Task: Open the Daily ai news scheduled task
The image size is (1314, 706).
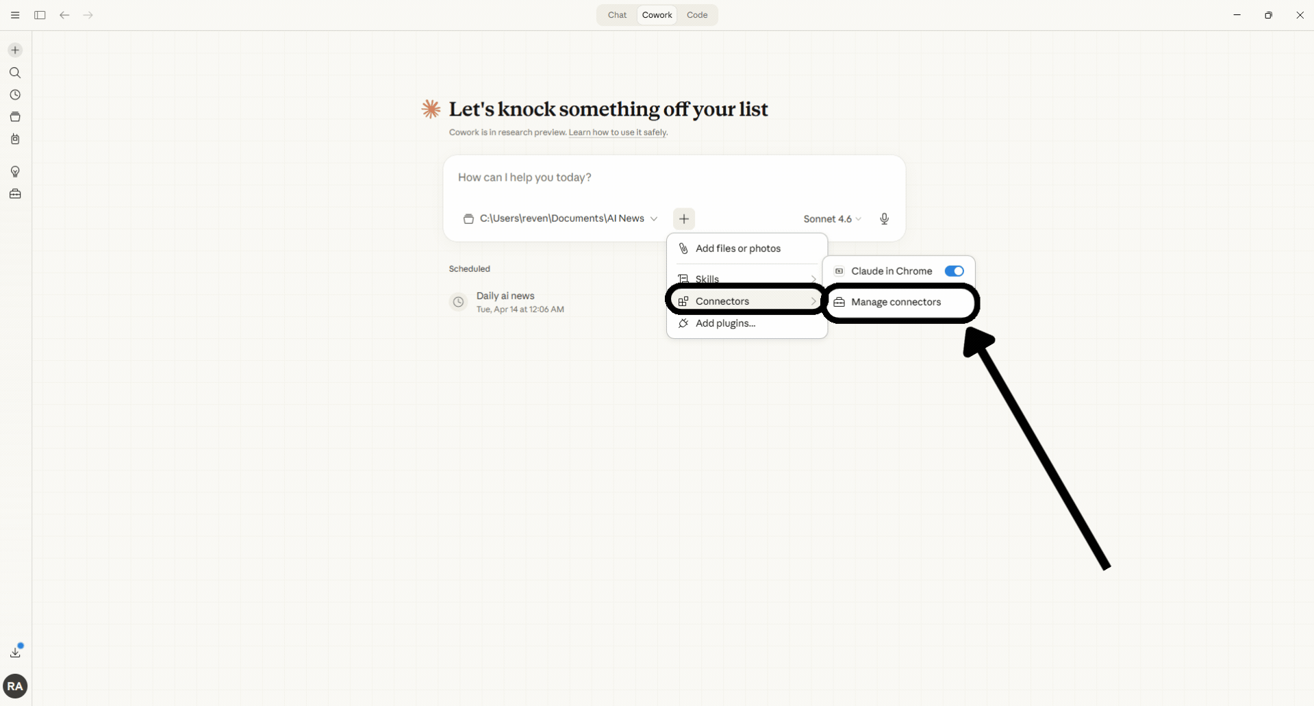Action: click(519, 302)
